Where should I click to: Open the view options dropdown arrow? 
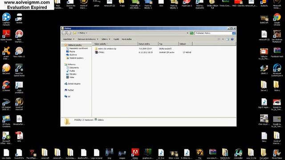223,39
